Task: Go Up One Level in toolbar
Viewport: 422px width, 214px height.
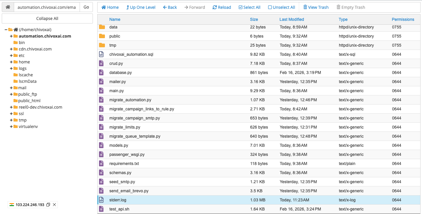Action: pos(141,7)
